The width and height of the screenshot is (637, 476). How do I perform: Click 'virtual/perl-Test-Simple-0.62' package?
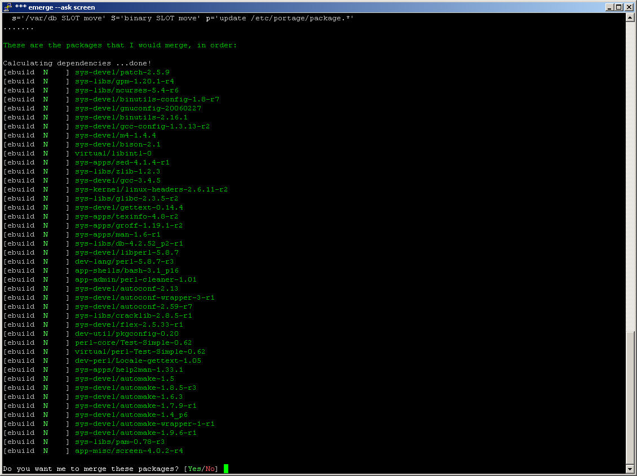coord(140,352)
